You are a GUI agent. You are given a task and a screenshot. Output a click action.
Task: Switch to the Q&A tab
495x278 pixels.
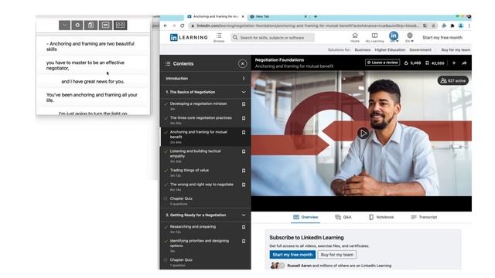pyautogui.click(x=343, y=217)
